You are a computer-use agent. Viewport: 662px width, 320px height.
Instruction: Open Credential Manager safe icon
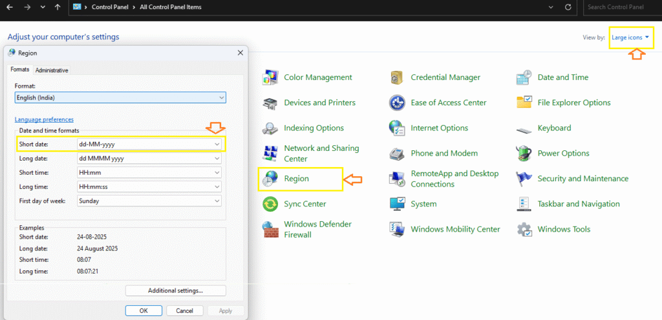pyautogui.click(x=397, y=77)
